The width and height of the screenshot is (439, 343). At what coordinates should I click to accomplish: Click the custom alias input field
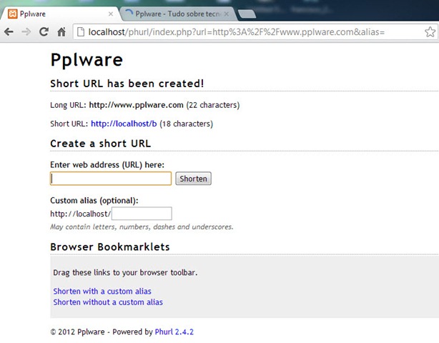[x=142, y=214]
